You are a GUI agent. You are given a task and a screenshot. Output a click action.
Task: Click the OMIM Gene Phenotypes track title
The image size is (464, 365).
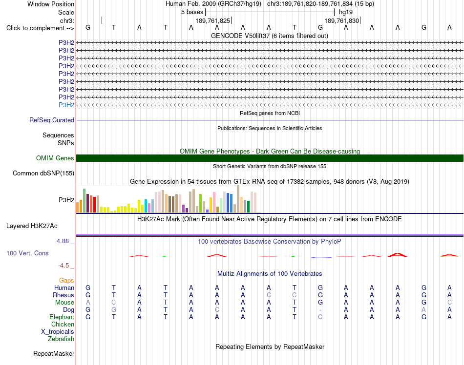pyautogui.click(x=270, y=151)
